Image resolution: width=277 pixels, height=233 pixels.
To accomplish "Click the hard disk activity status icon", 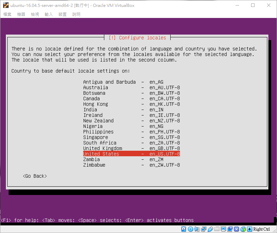I will pos(183,229).
